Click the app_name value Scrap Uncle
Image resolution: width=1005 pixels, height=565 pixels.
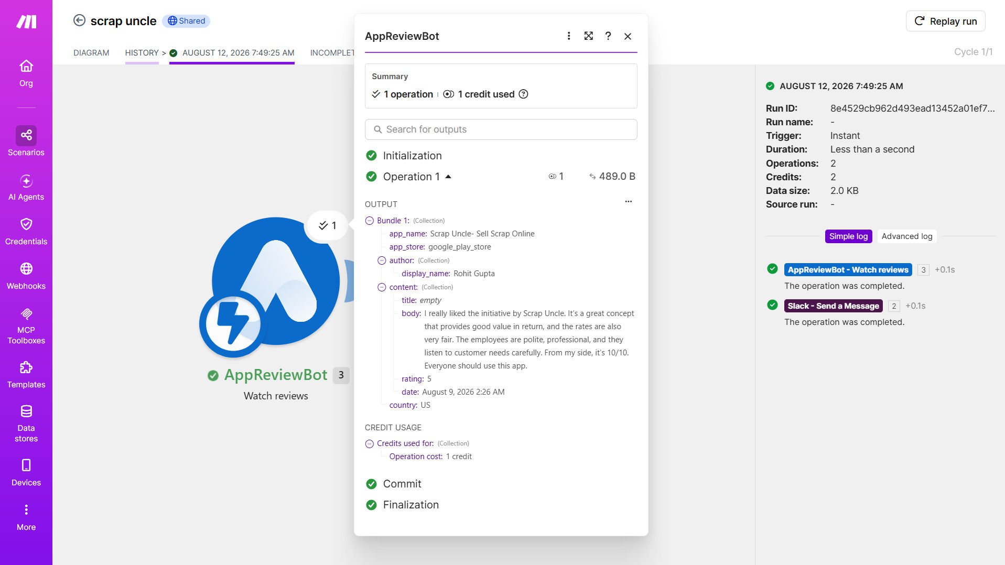(482, 234)
